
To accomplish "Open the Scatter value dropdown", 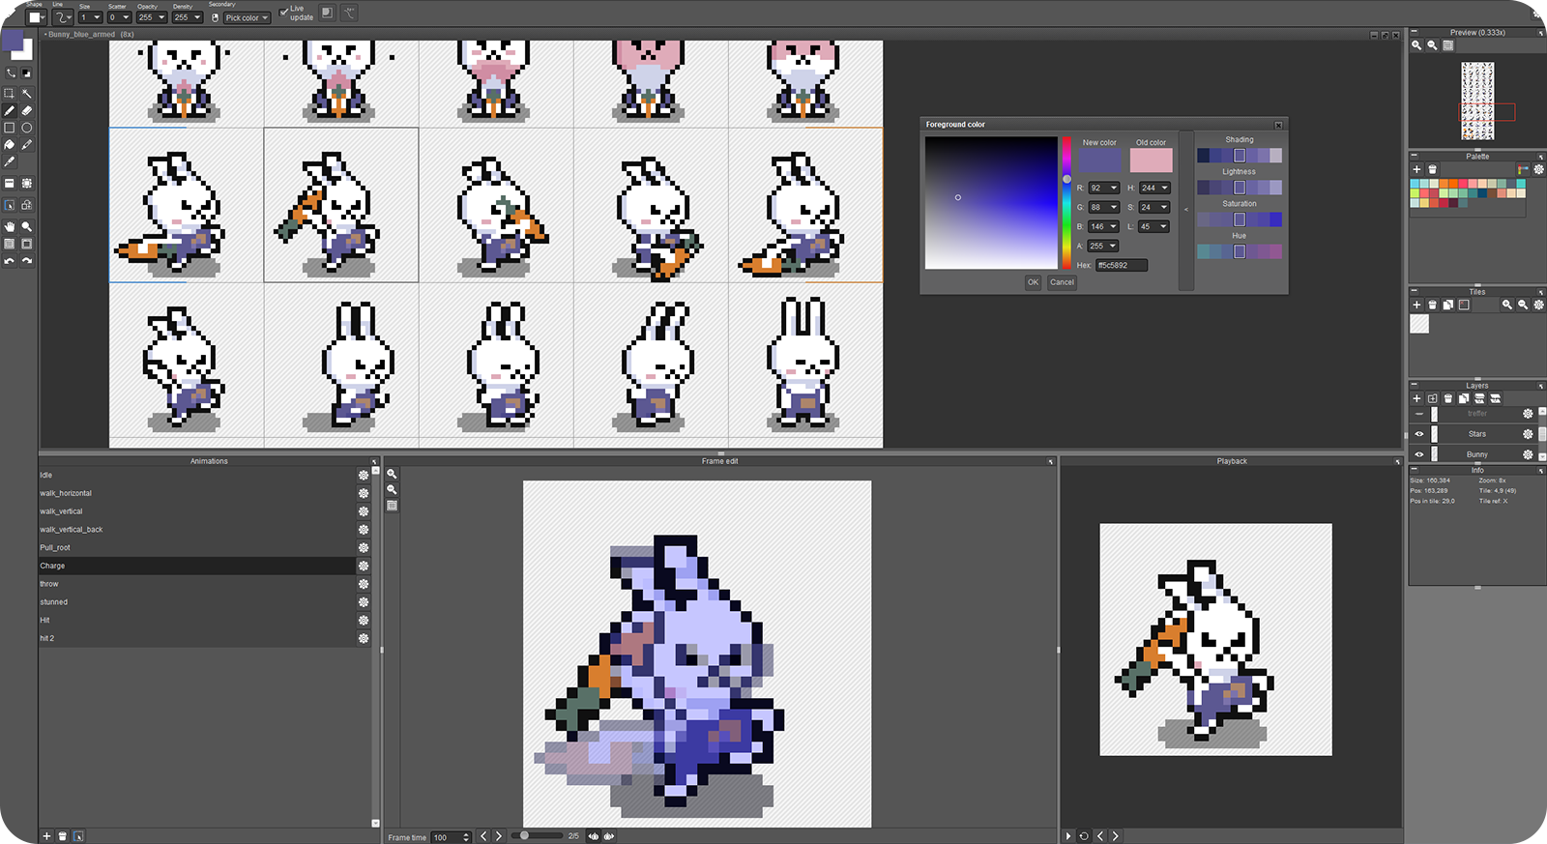I will click(119, 17).
